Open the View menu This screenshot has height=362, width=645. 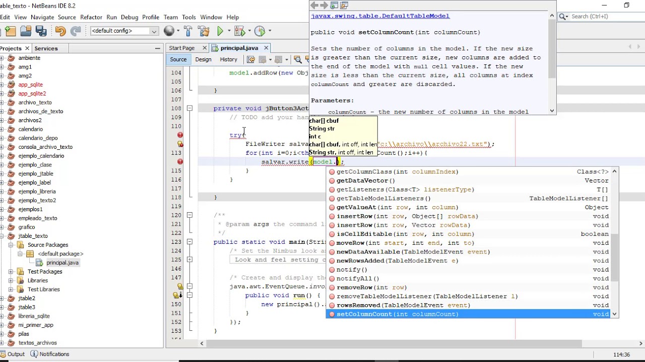pyautogui.click(x=21, y=17)
